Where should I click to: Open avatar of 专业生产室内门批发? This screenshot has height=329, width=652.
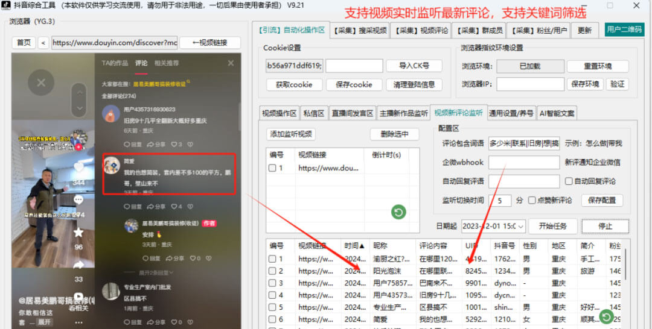[x=111, y=291]
